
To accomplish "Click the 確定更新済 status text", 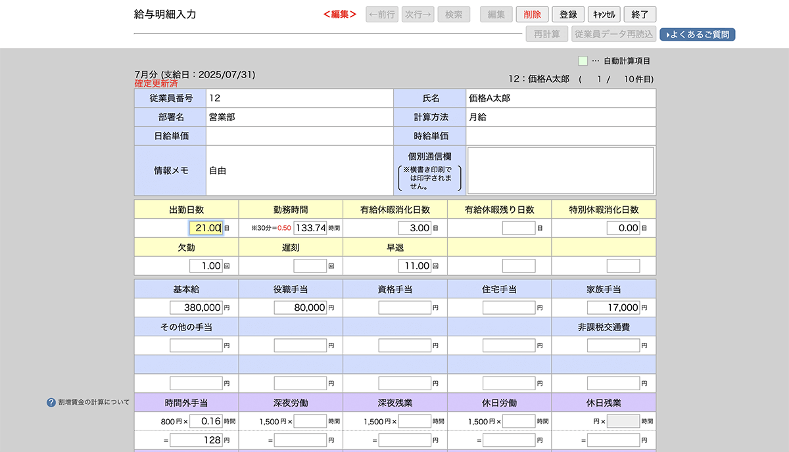I will coord(156,83).
